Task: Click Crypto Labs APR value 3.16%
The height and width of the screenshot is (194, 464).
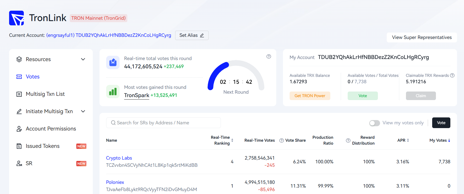Action: pos(403,162)
